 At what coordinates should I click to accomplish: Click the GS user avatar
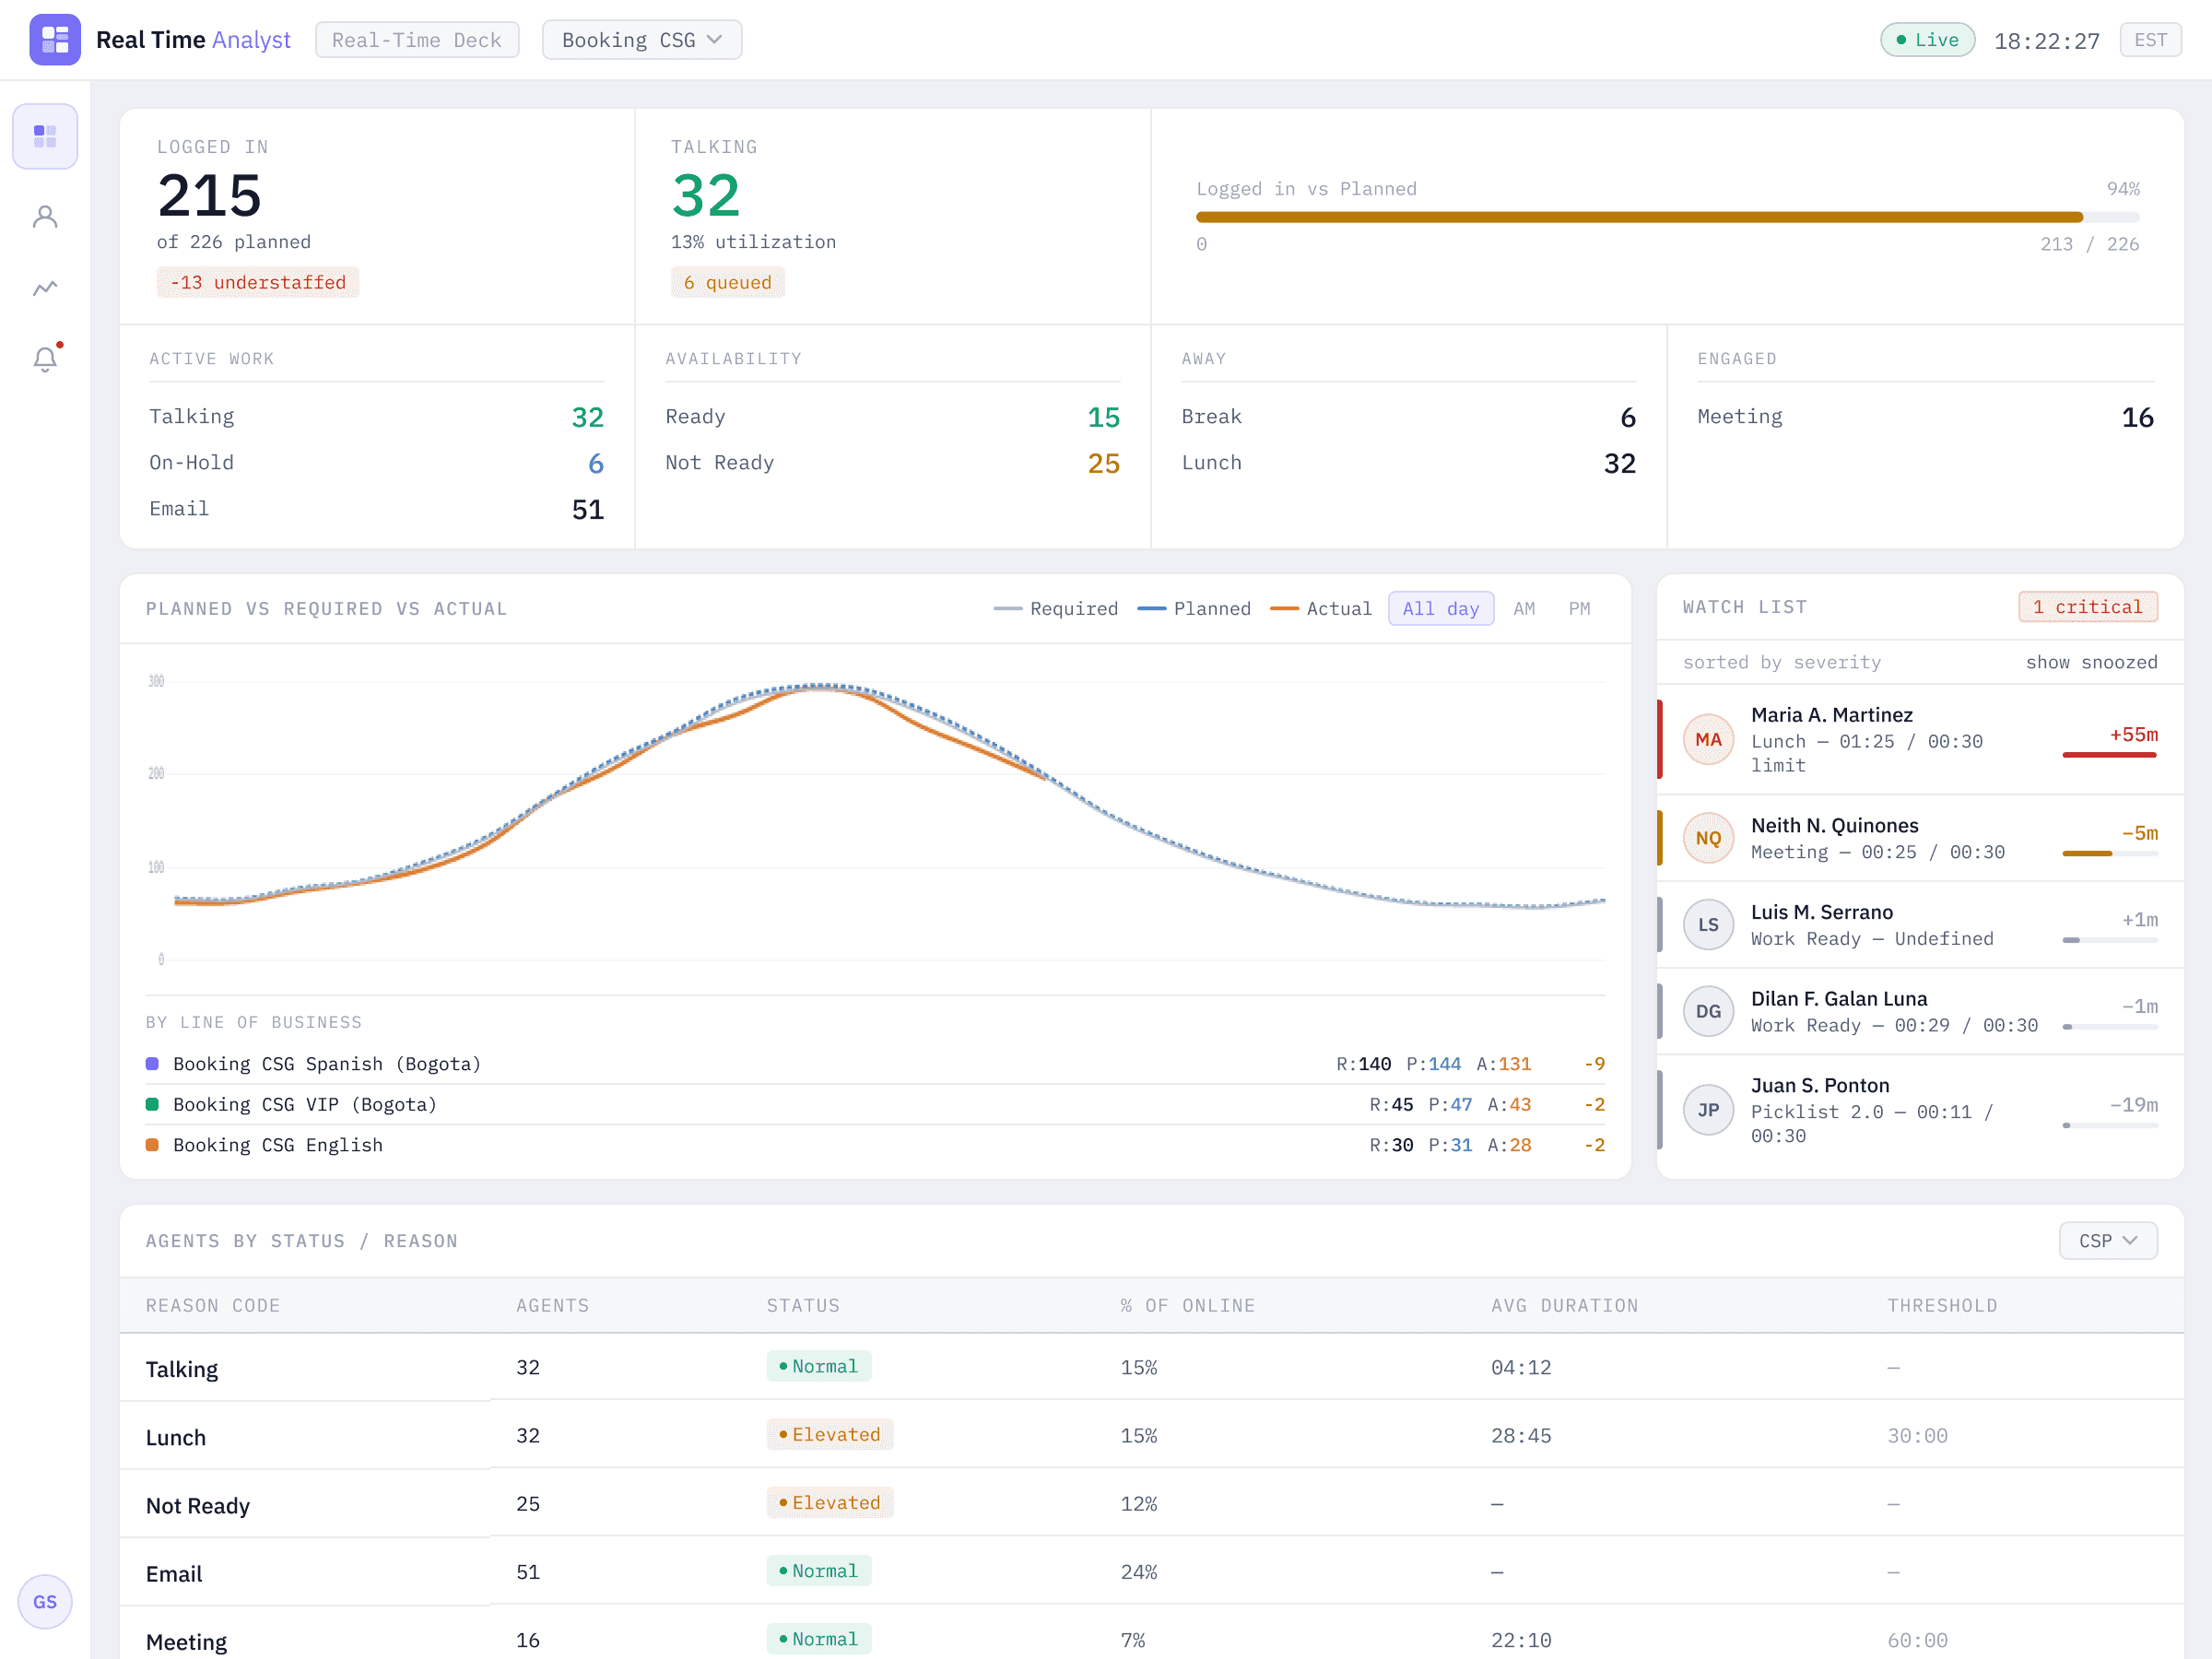pyautogui.click(x=45, y=1601)
